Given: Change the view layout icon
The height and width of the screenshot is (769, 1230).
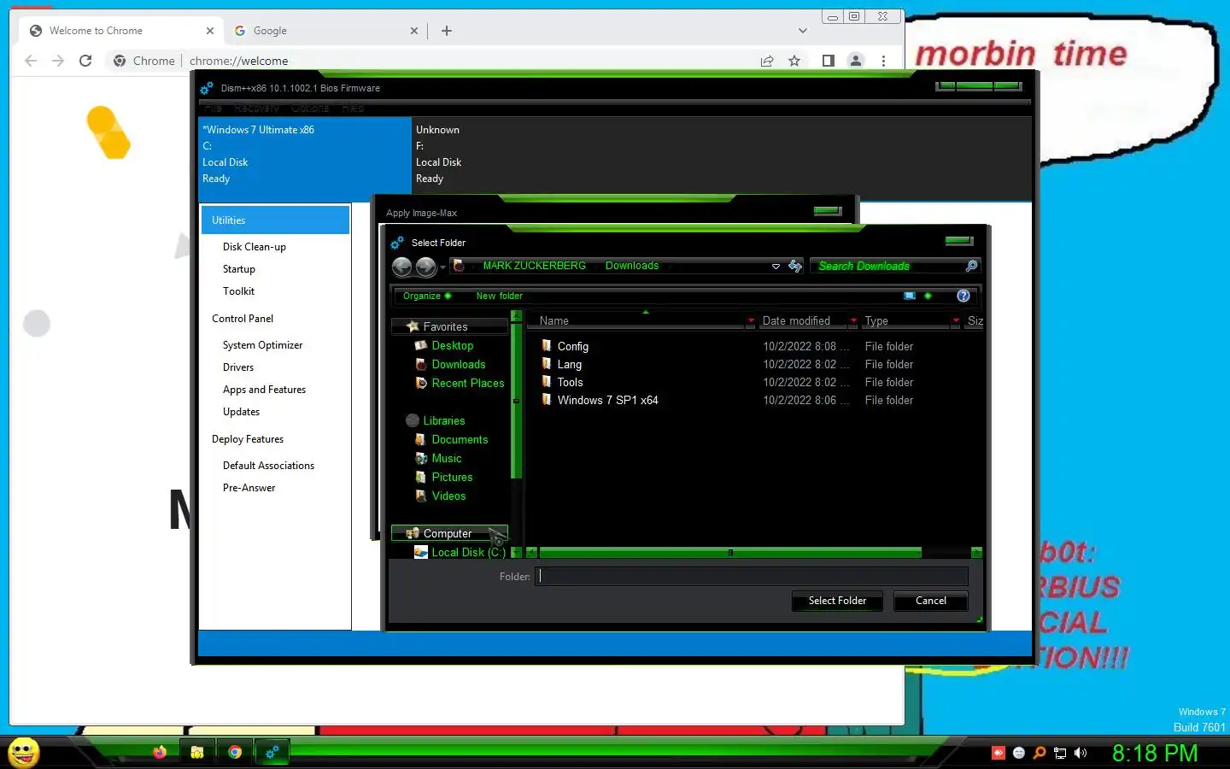Looking at the screenshot, I should coord(910,296).
